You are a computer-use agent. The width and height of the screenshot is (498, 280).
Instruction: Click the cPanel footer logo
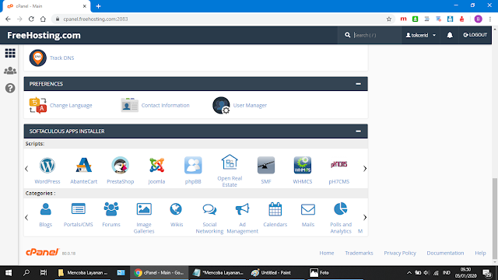pyautogui.click(x=42, y=252)
